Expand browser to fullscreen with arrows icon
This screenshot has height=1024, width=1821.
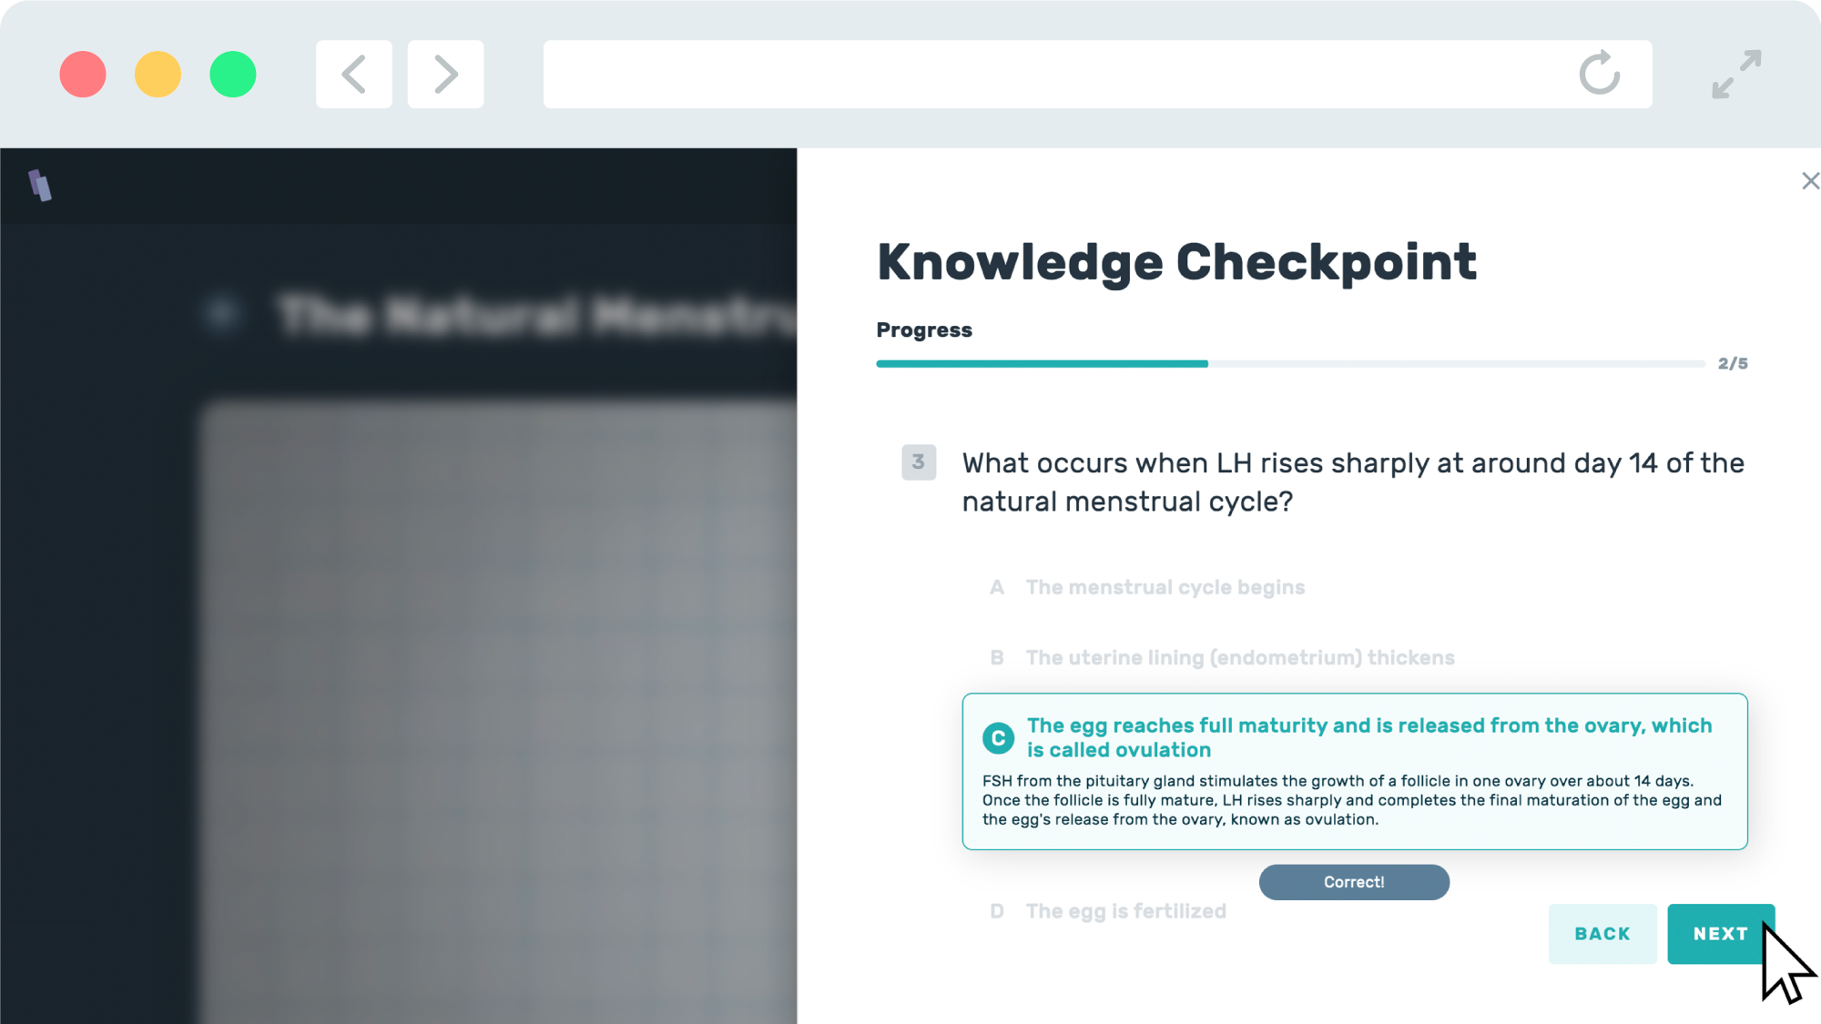[1736, 74]
